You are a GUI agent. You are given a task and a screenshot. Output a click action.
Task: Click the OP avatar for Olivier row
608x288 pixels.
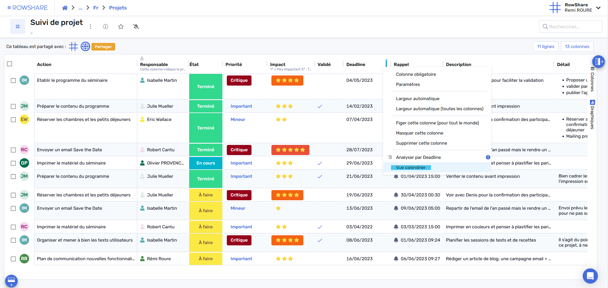[24, 163]
